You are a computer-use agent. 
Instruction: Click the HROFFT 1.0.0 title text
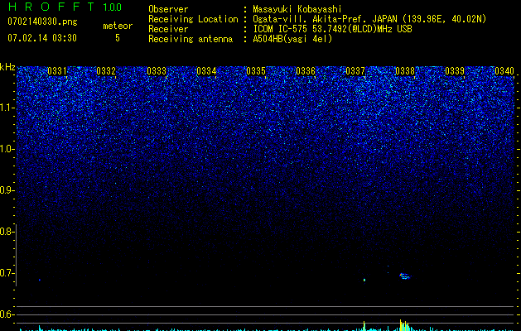tap(65, 7)
